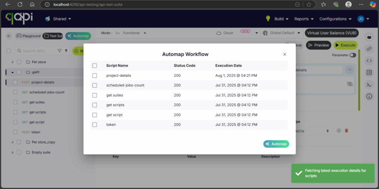Open the Configurations dropdown
The height and width of the screenshot is (189, 379).
335,19
